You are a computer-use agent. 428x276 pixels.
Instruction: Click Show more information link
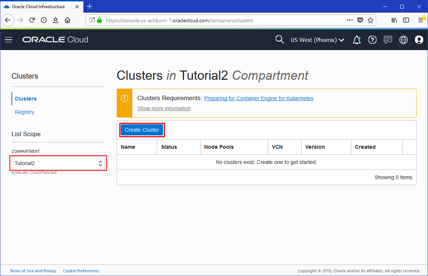point(164,108)
